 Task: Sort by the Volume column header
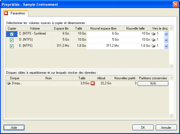tap(35, 28)
